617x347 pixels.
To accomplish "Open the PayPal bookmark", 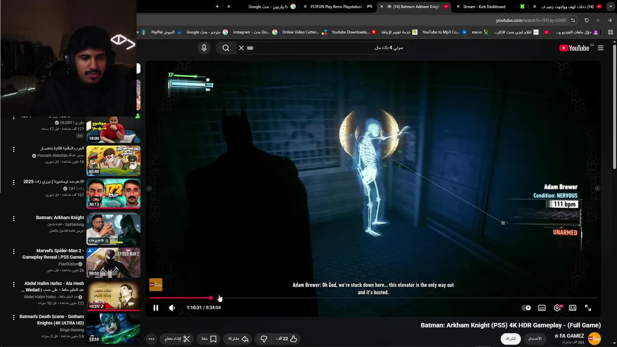I will pos(166,32).
